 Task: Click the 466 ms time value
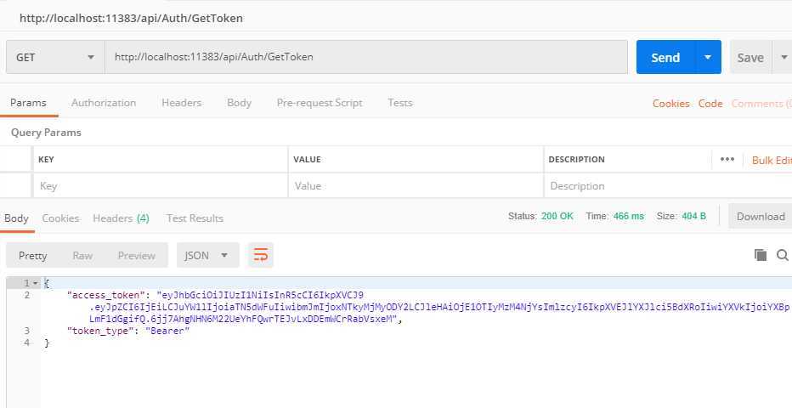628,216
